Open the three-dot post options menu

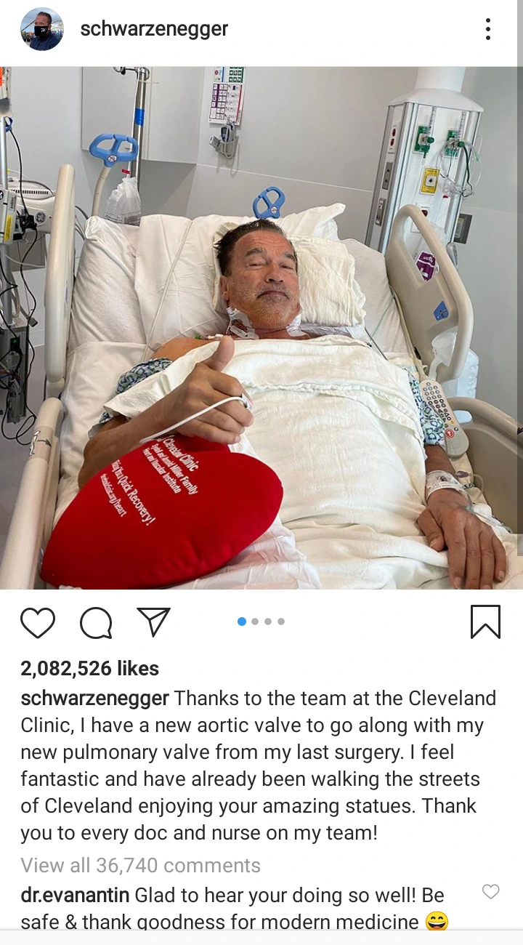pyautogui.click(x=488, y=29)
